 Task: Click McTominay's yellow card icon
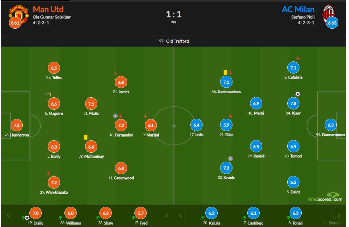86,137
